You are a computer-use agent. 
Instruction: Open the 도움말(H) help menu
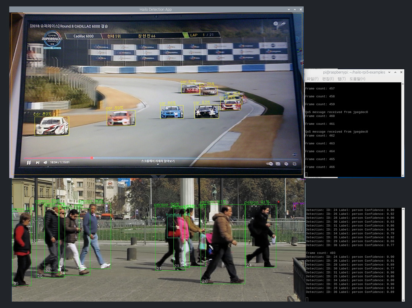pyautogui.click(x=357, y=79)
